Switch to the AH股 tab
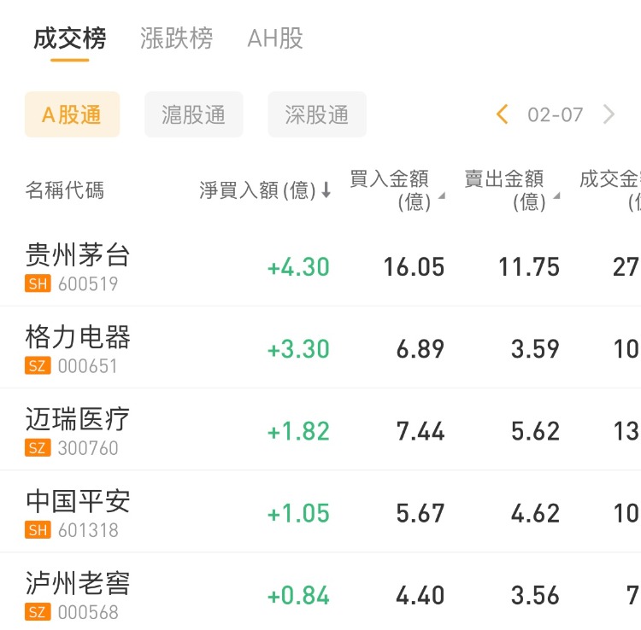Viewport: 641px width, 630px height. (x=274, y=39)
